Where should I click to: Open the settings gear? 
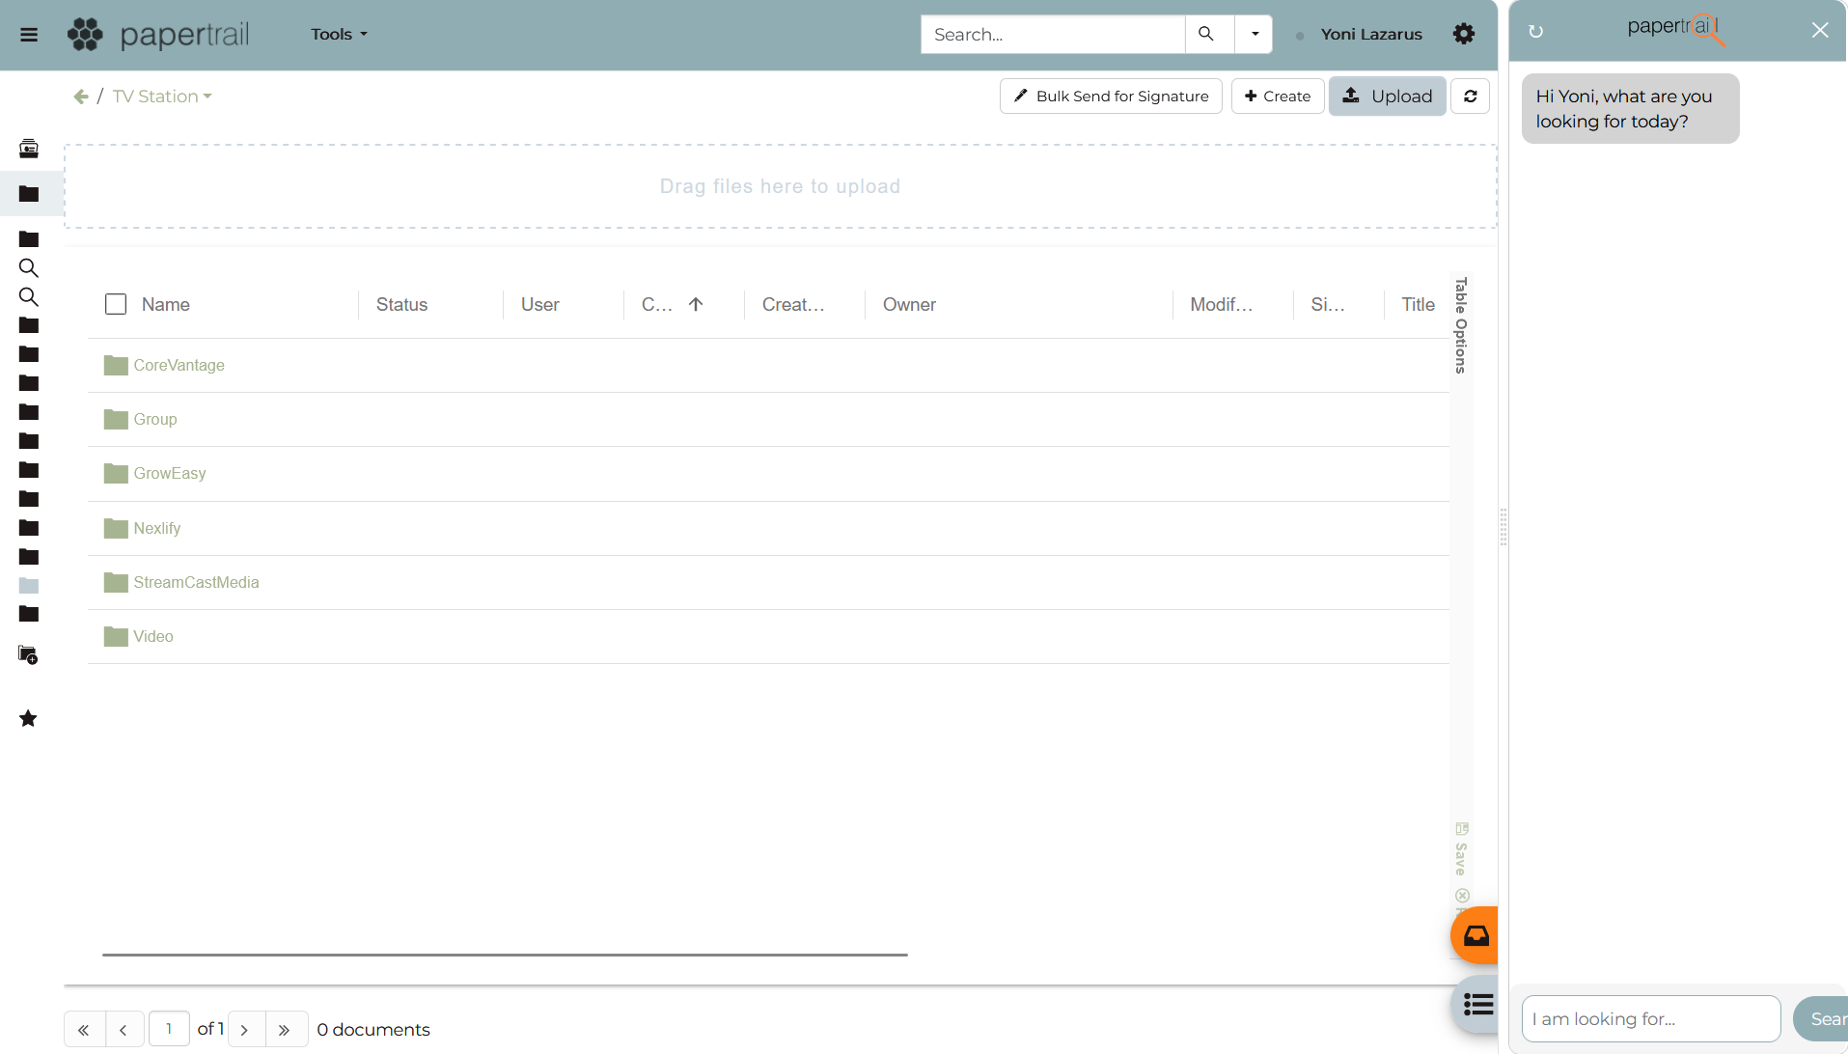click(1464, 35)
